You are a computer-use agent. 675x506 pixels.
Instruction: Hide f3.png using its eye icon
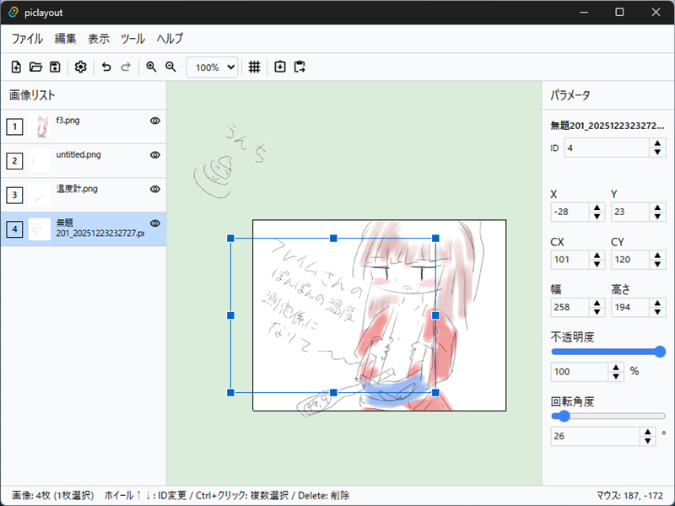point(155,121)
